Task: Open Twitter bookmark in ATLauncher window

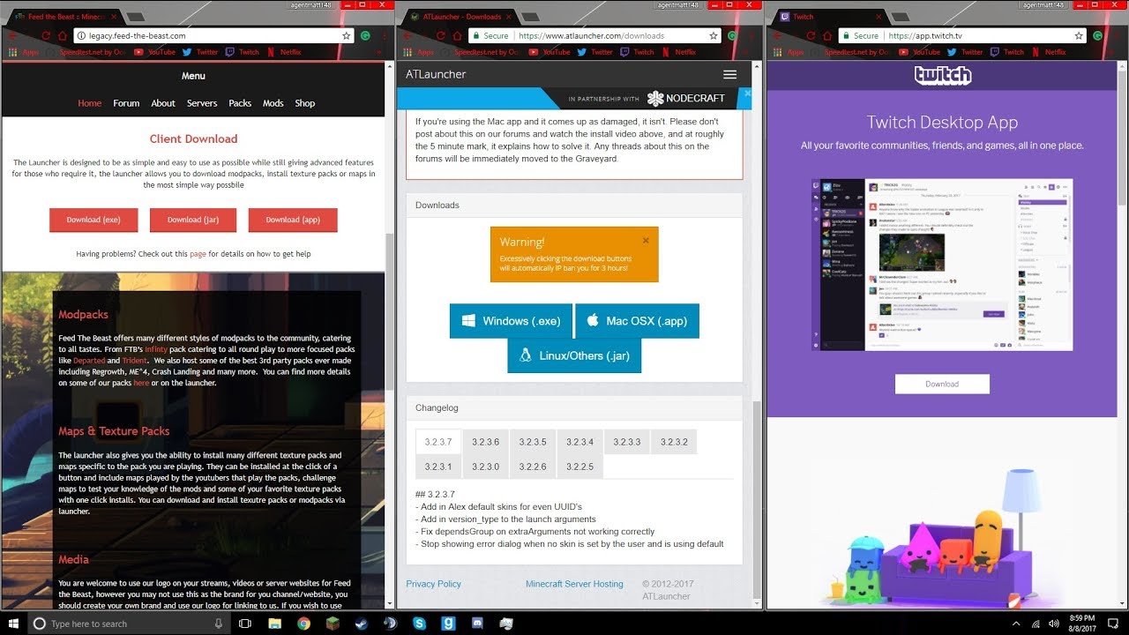Action: [594, 52]
